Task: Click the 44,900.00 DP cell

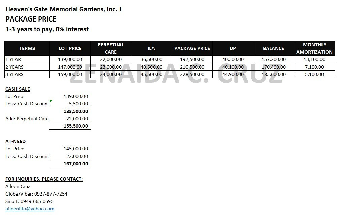Action: click(x=233, y=74)
